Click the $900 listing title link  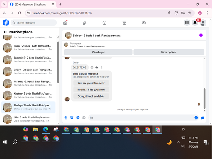pyautogui.click(x=87, y=47)
